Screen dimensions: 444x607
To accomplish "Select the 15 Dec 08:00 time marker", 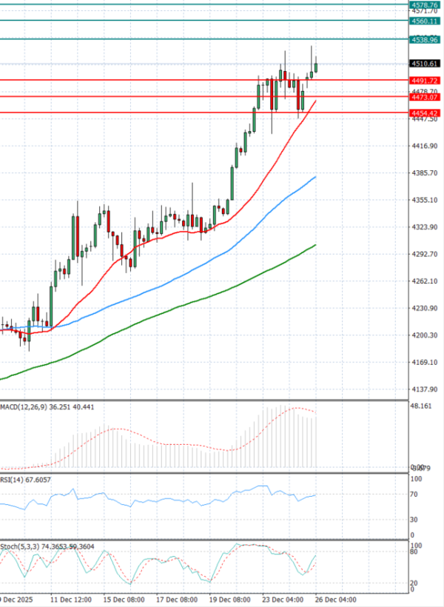I will click(122, 598).
